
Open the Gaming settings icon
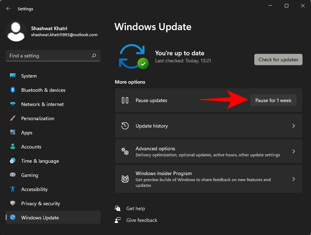click(x=12, y=175)
